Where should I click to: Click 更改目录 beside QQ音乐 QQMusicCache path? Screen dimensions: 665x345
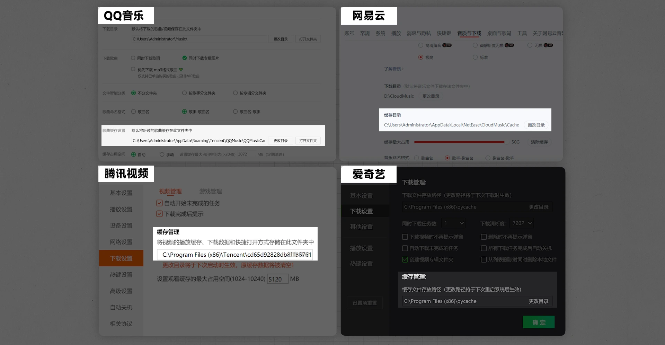click(x=281, y=141)
